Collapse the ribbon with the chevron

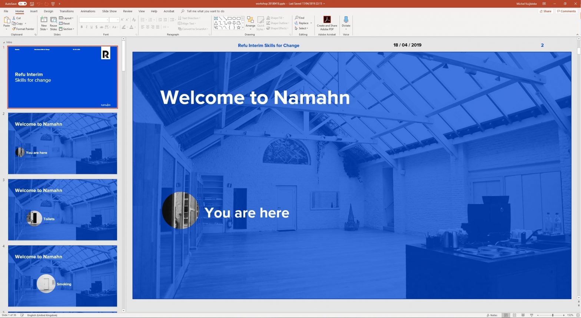(577, 34)
